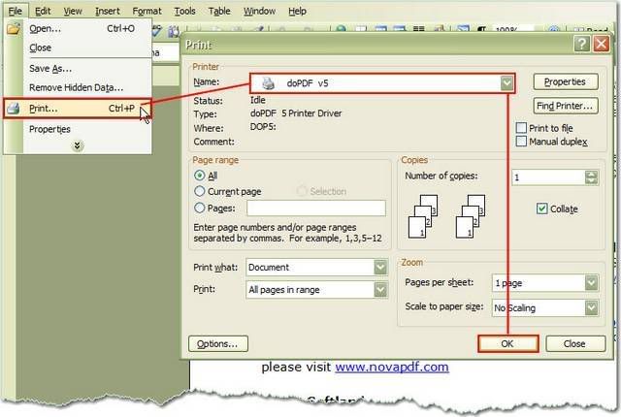This screenshot has width=621, height=417.
Task: Adjust the Number of copies spinner arrows
Action: click(591, 177)
